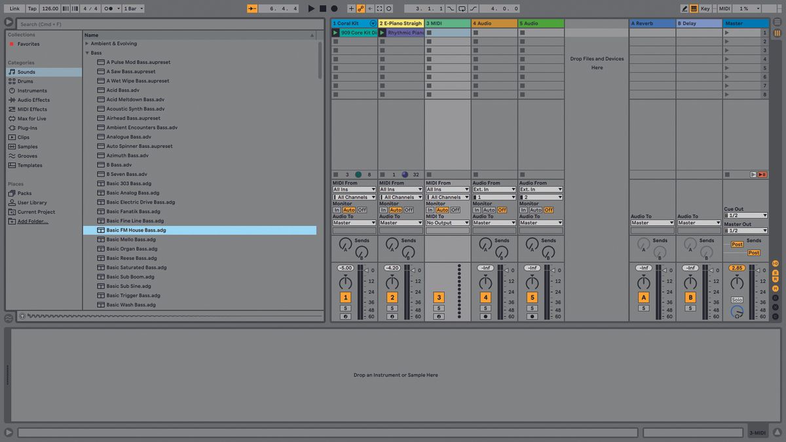Open the Audio To dropdown on track 4 Audio

[495, 223]
